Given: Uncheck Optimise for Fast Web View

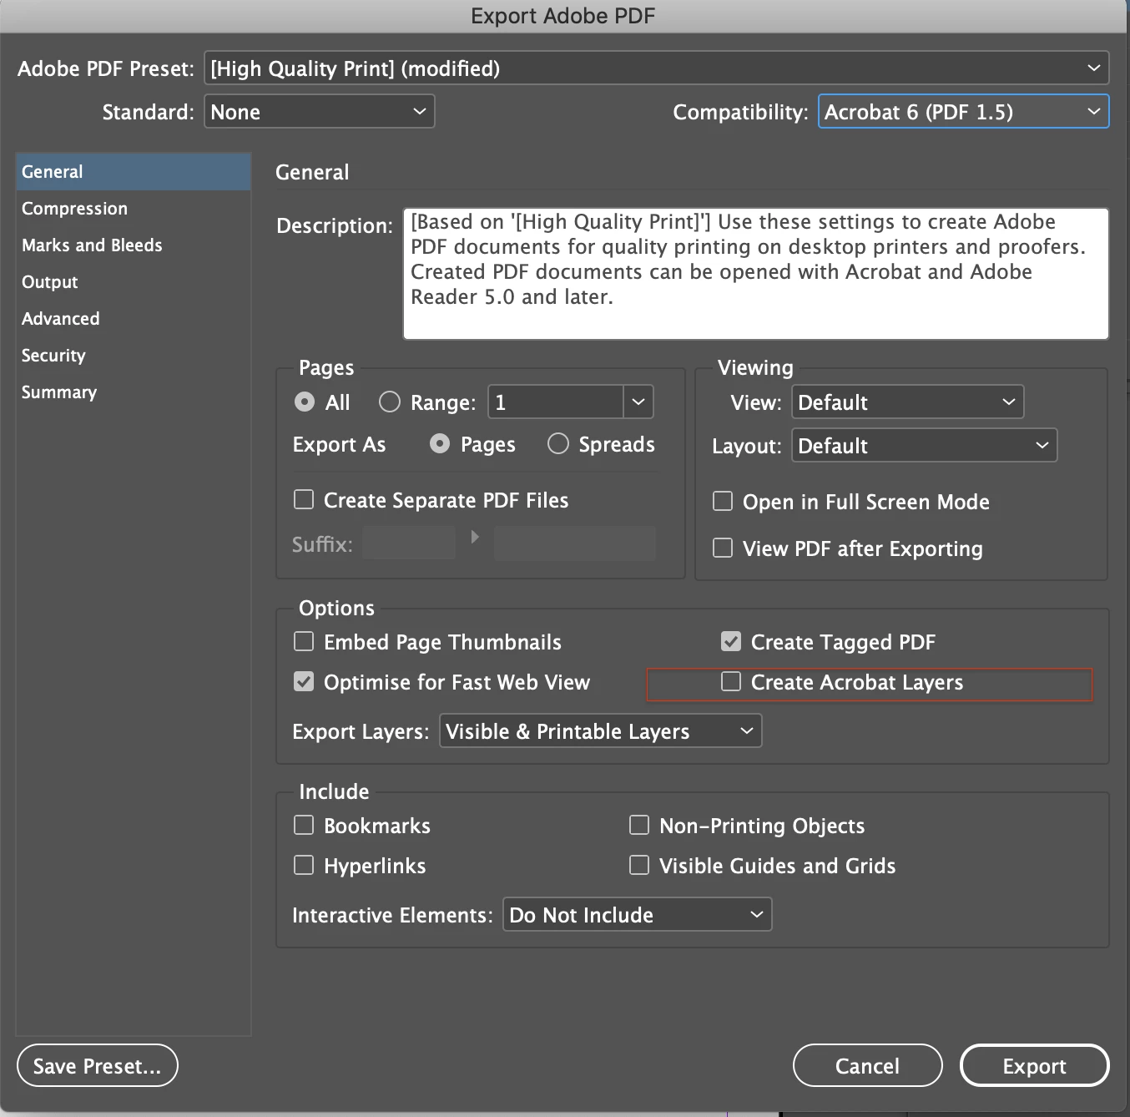Looking at the screenshot, I should pos(304,681).
